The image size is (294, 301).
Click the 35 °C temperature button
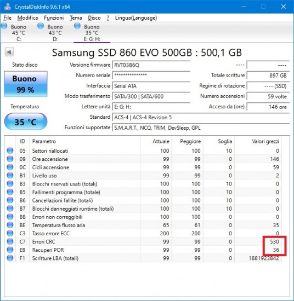pos(26,121)
